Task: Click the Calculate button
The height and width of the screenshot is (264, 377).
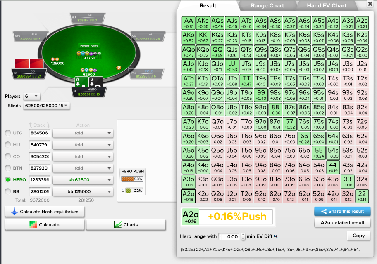Action: point(45,225)
